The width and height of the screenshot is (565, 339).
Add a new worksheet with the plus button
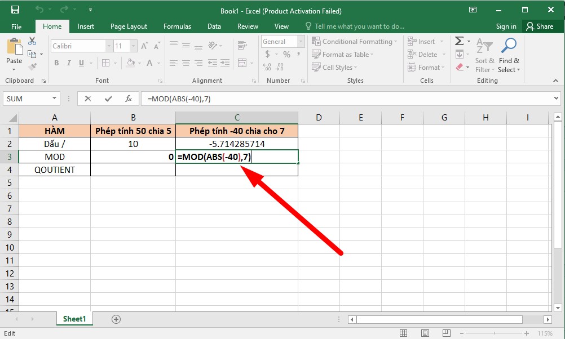[116, 319]
